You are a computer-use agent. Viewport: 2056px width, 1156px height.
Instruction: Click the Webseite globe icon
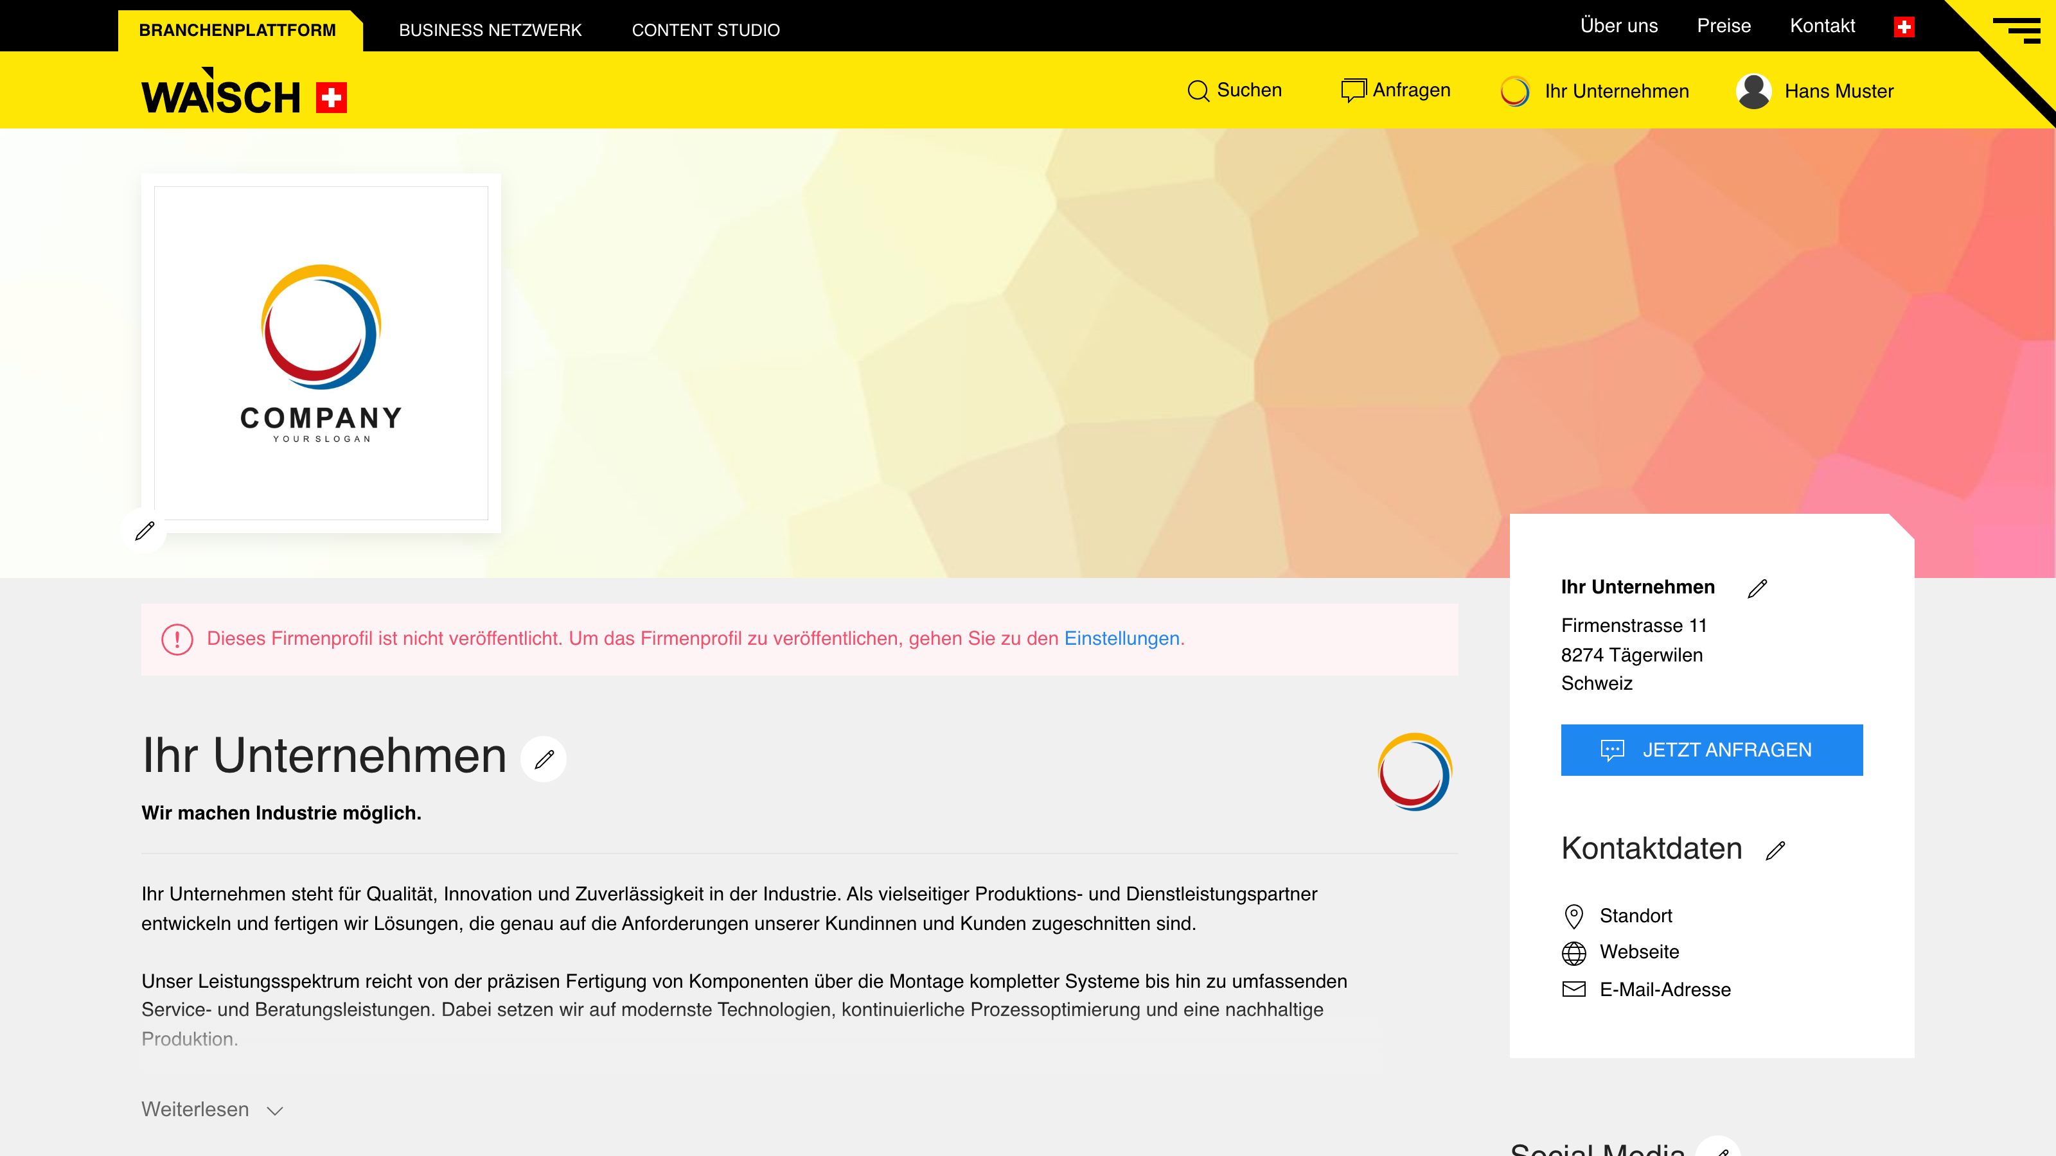(1574, 953)
